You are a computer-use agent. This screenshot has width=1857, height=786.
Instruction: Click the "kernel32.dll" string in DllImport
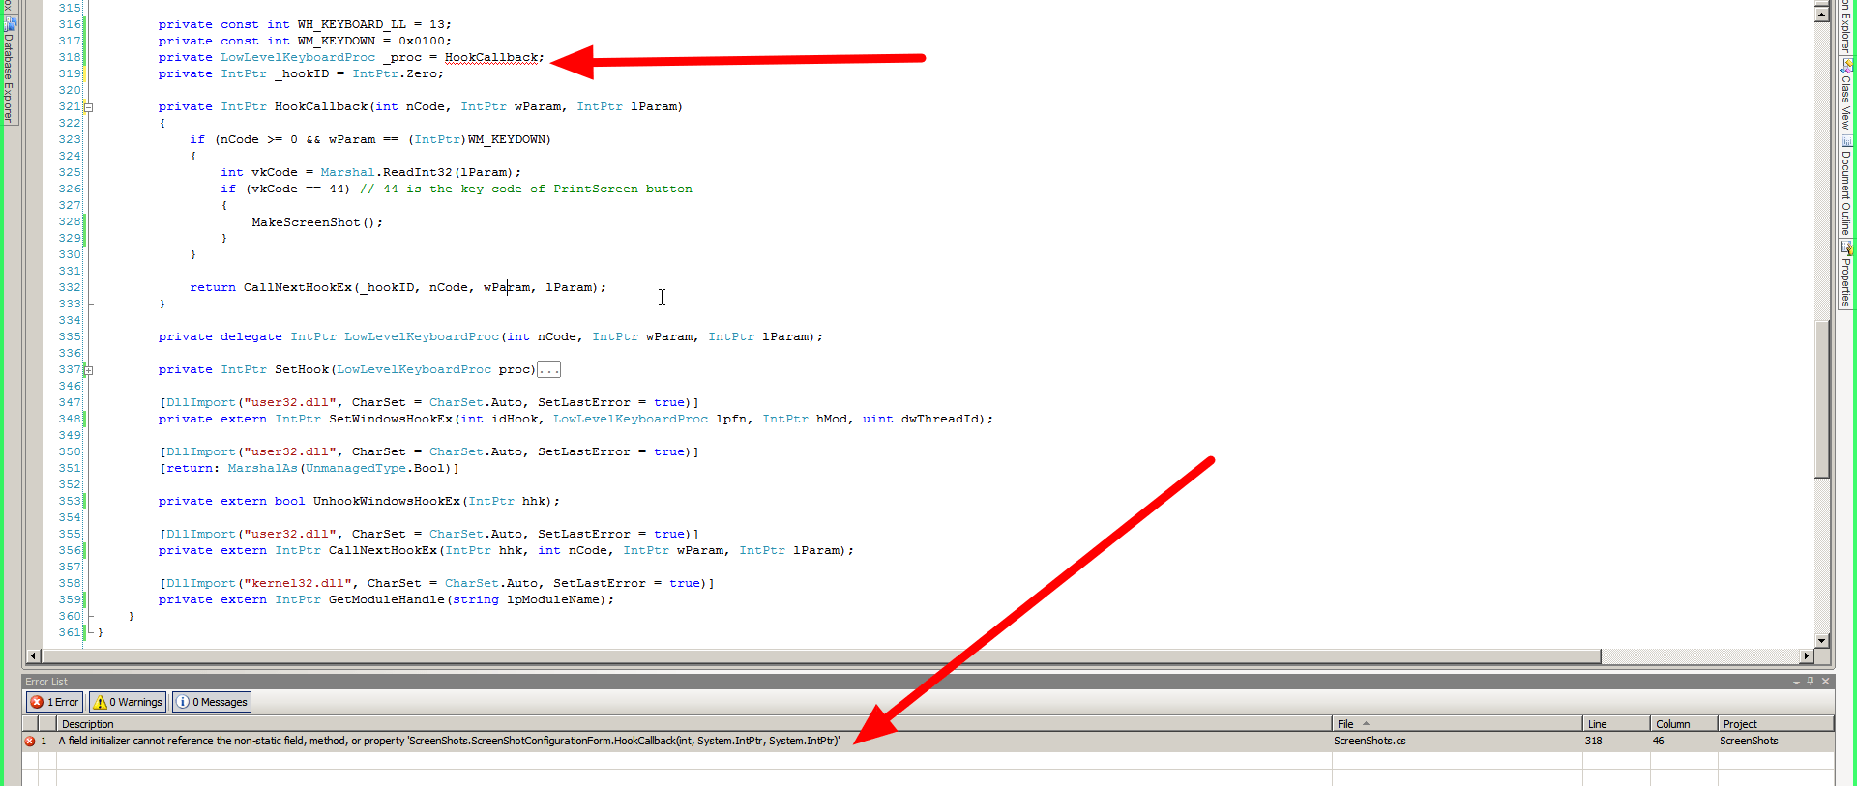297,584
